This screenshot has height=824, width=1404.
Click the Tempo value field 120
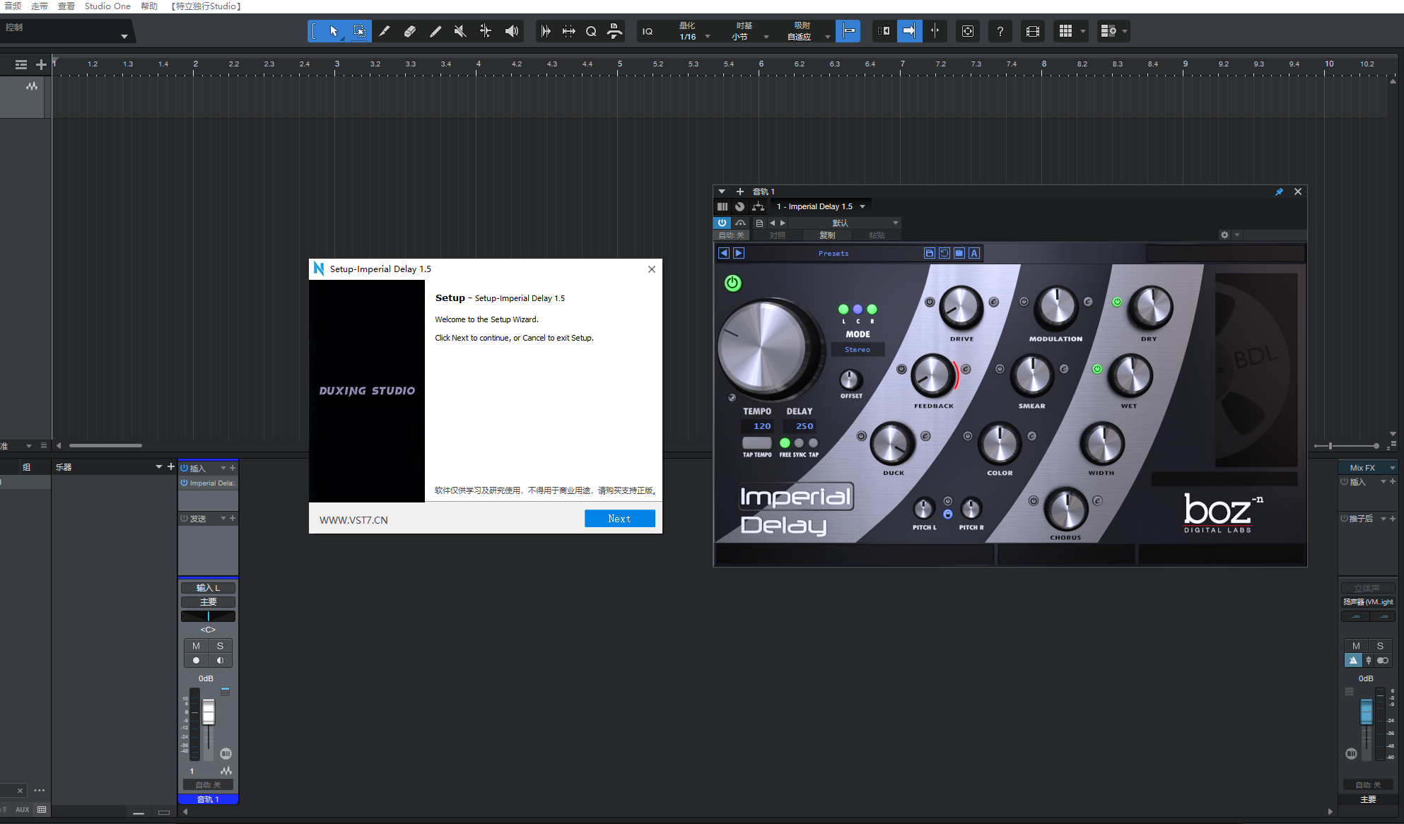click(761, 426)
